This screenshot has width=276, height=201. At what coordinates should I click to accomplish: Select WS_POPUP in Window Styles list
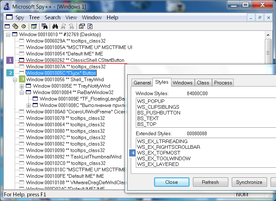(x=151, y=101)
